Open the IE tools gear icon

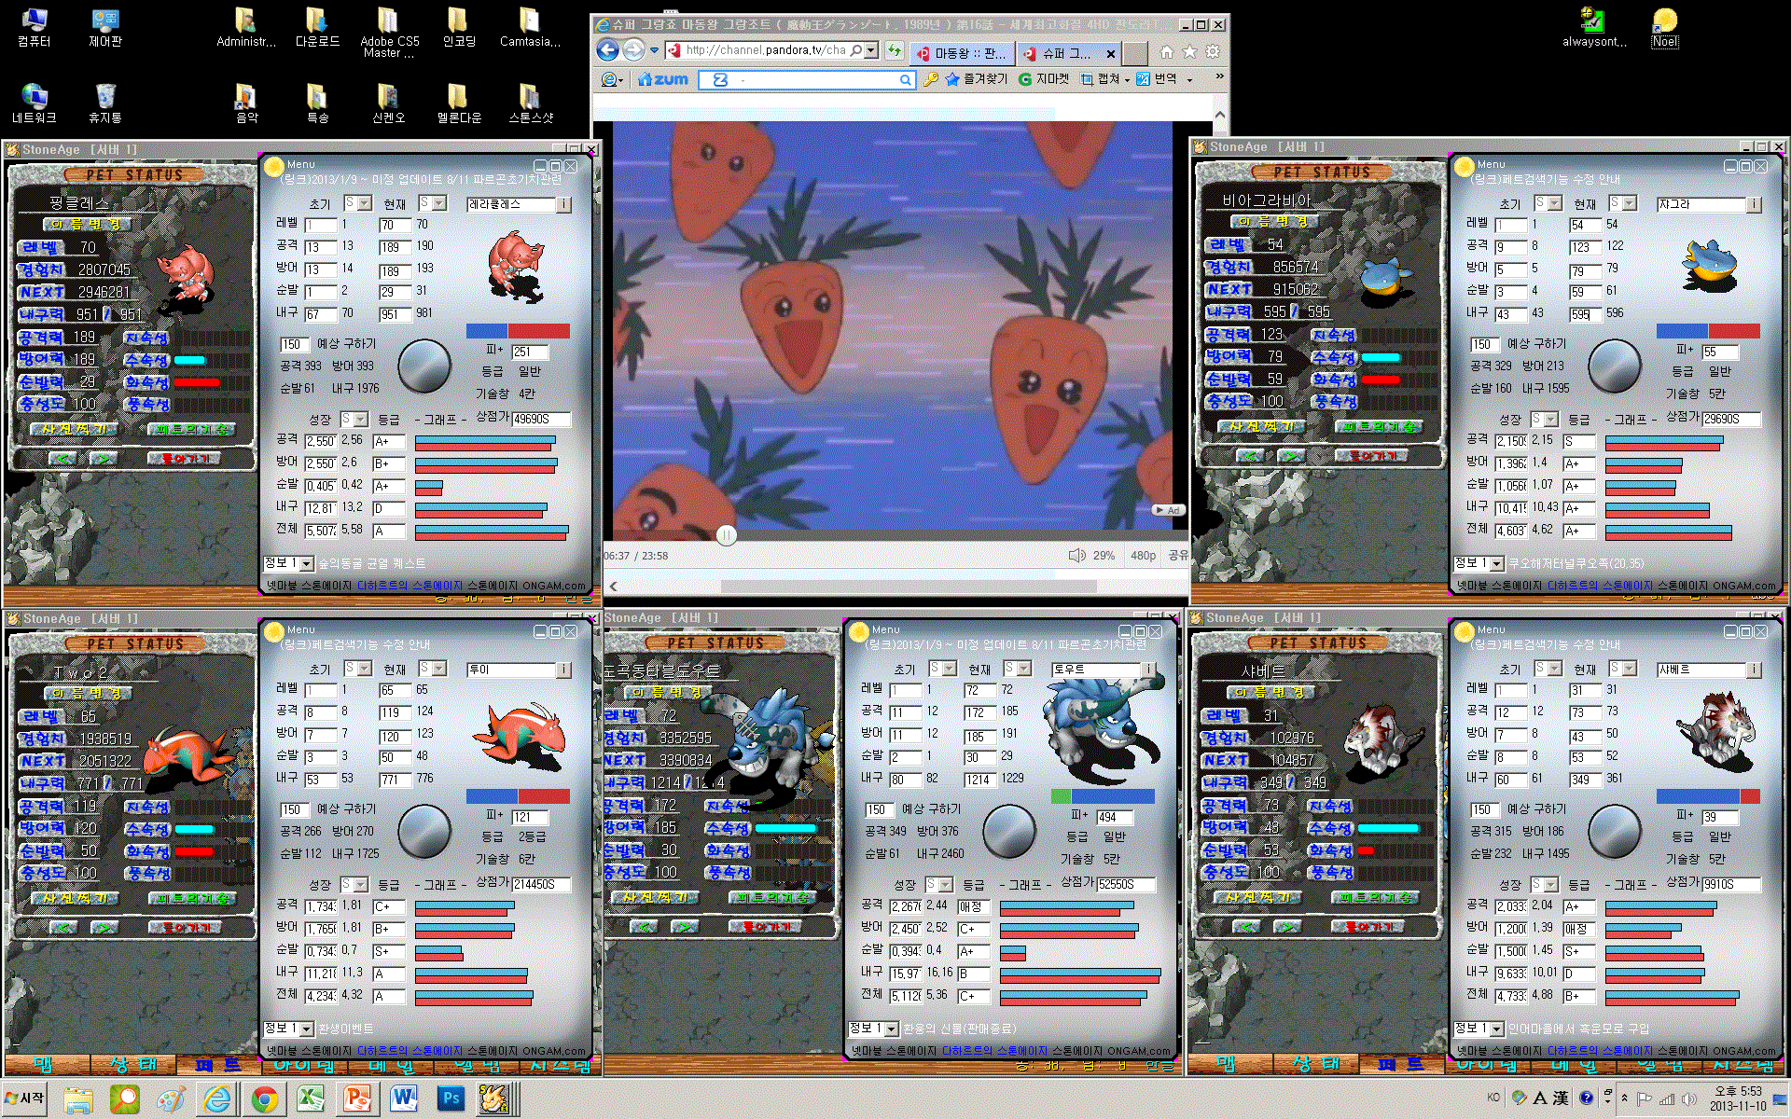point(1213,52)
